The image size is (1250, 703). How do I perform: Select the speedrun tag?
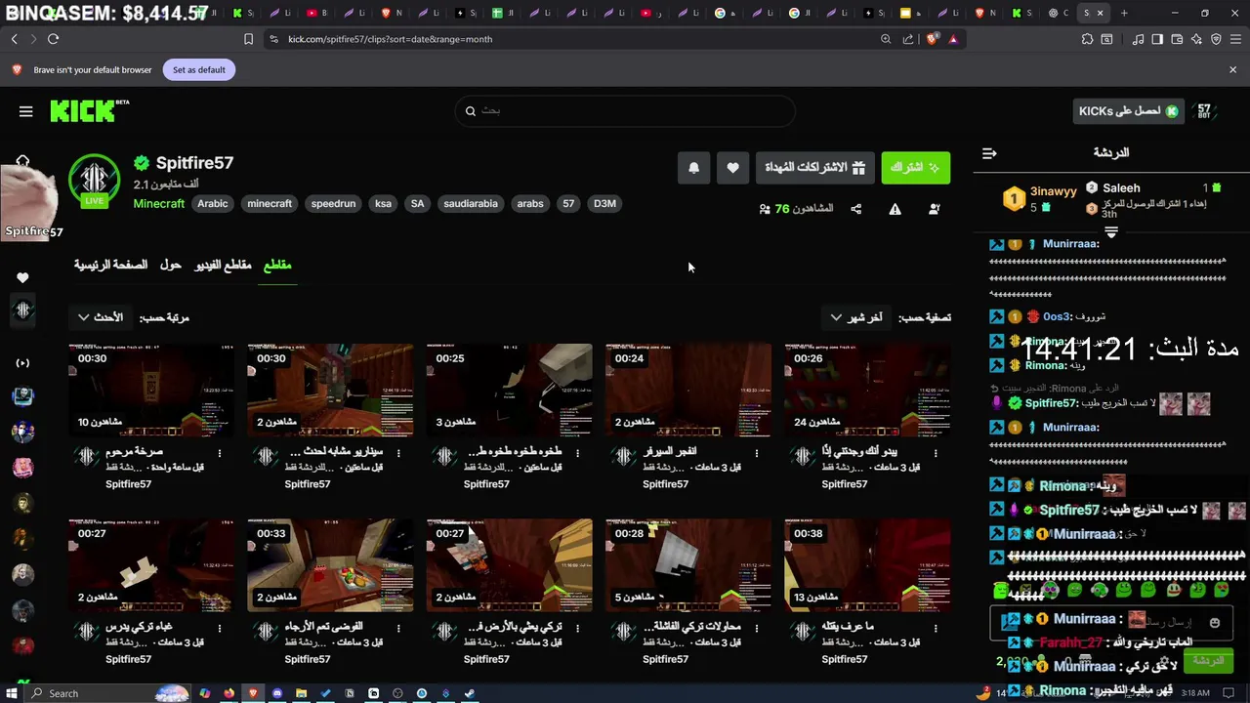(x=333, y=204)
